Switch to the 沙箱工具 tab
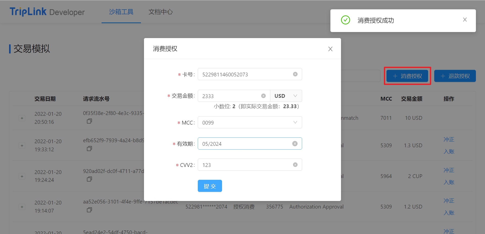The image size is (485, 234). pyautogui.click(x=121, y=12)
